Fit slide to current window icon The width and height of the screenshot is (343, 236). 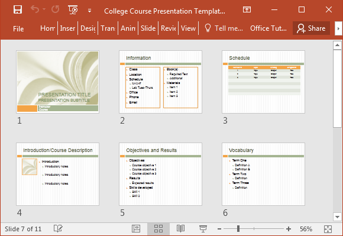328,229
